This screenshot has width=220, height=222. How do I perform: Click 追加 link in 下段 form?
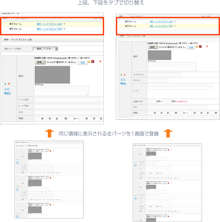coord(123,83)
